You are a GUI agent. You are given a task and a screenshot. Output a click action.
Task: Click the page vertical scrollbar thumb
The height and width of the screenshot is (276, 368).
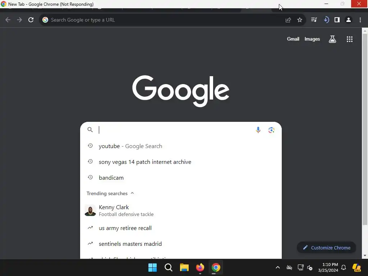point(365,129)
